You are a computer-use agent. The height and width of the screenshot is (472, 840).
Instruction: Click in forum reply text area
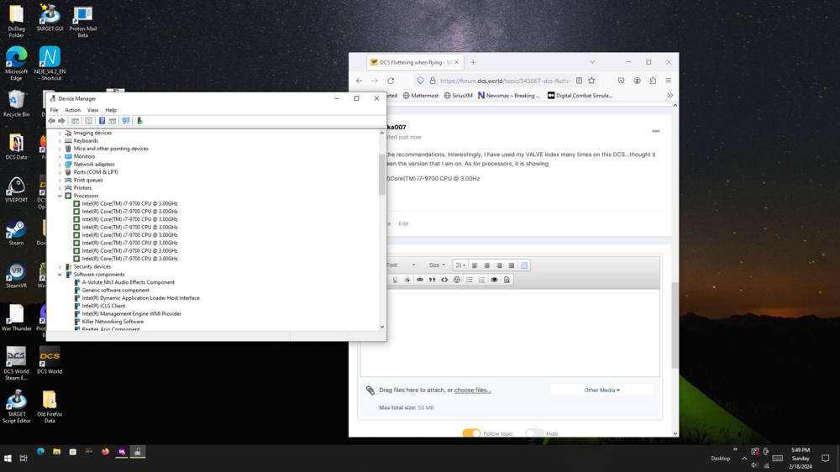tap(510, 333)
